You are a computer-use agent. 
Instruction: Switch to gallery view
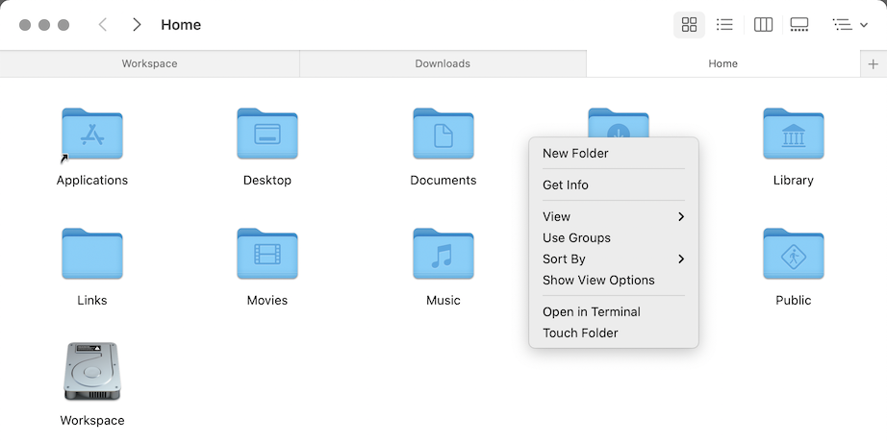[x=799, y=25]
